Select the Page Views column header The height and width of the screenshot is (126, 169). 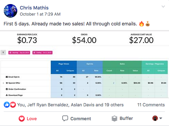tap(64, 64)
